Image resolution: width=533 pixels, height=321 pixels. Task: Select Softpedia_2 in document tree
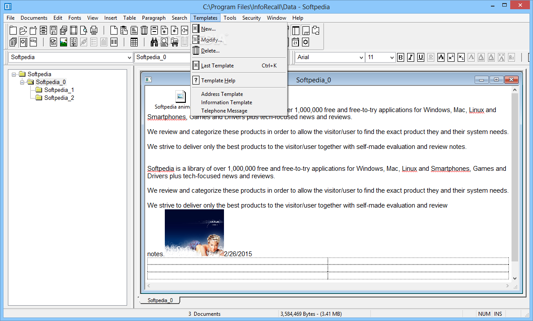(x=59, y=98)
